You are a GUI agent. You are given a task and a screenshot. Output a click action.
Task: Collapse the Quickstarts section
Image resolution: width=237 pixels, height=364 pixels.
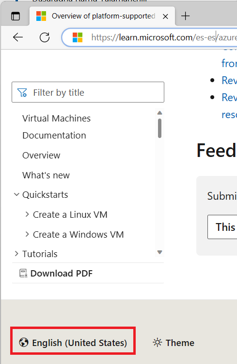click(16, 194)
